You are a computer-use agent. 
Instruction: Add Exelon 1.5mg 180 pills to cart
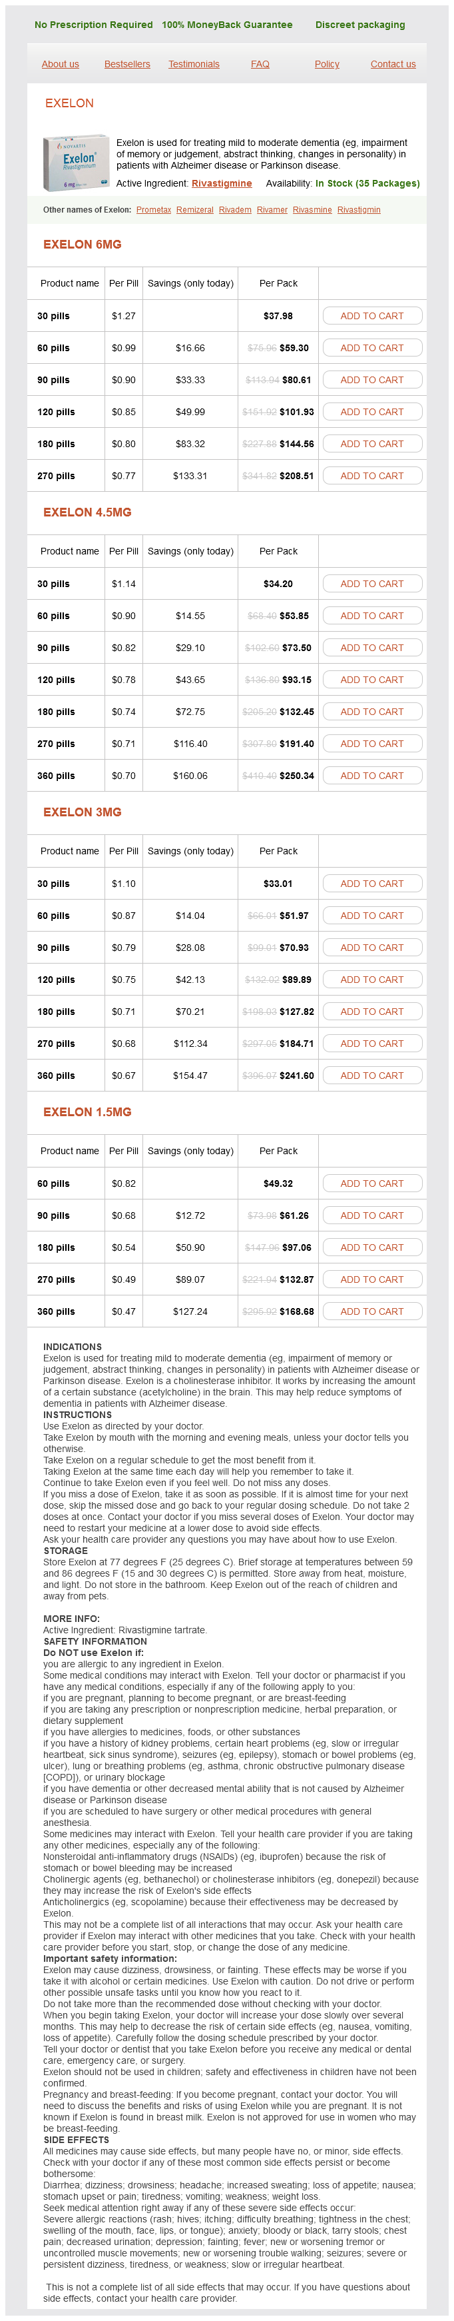pyautogui.click(x=372, y=1248)
